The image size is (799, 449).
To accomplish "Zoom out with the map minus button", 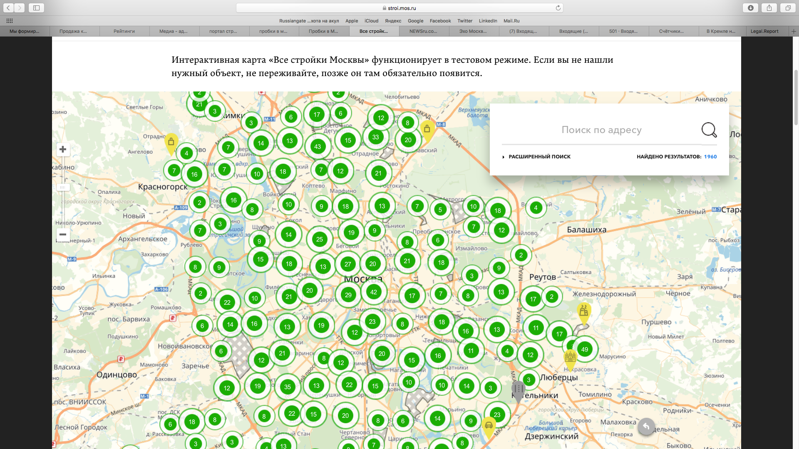I will (x=63, y=234).
